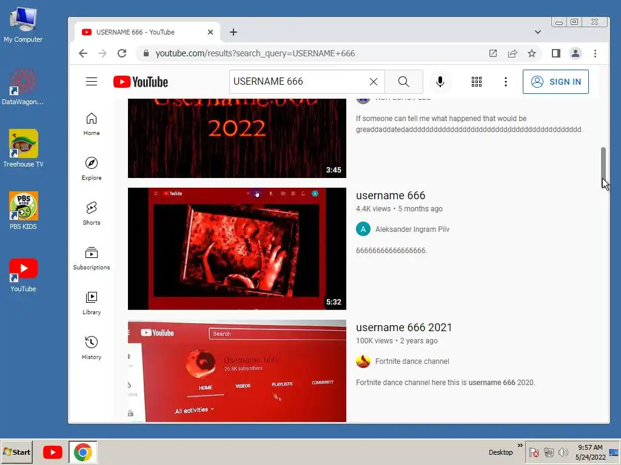Click the '4.4K views • 5 months ago' text
This screenshot has height=465, width=621.
point(399,209)
